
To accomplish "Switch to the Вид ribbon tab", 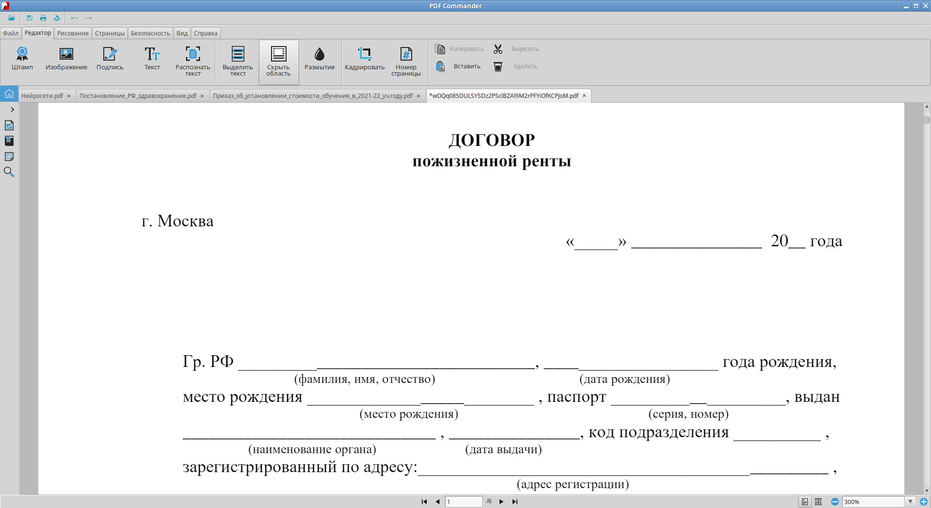I will tap(182, 33).
